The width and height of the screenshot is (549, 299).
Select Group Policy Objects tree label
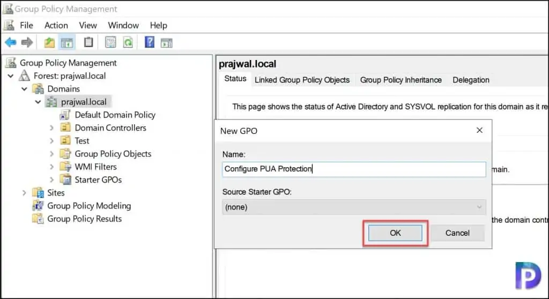tap(113, 154)
